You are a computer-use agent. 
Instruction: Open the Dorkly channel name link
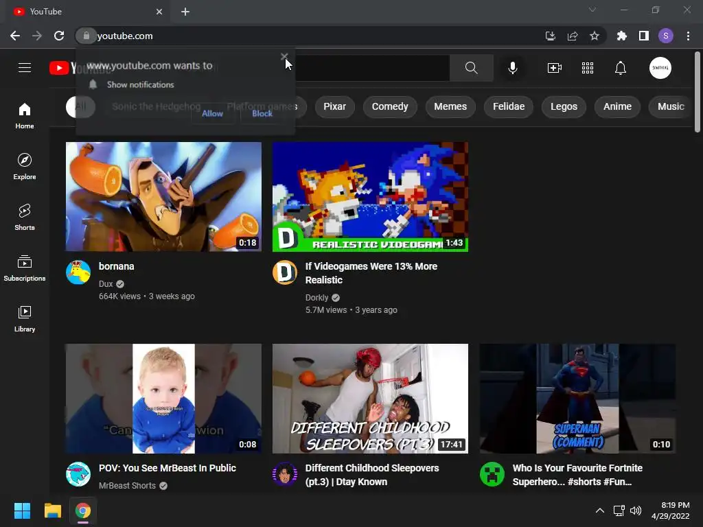click(x=317, y=298)
